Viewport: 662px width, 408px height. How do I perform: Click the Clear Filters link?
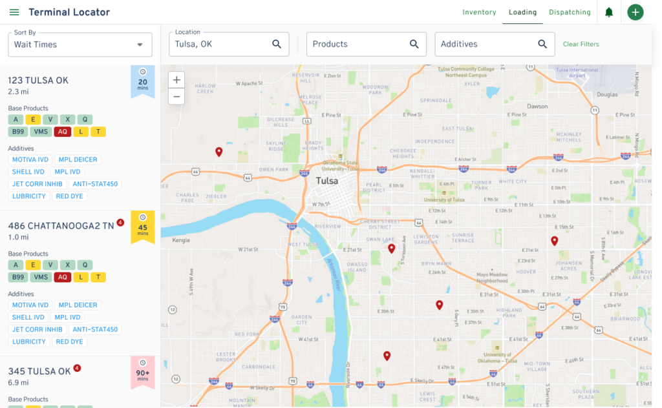581,44
